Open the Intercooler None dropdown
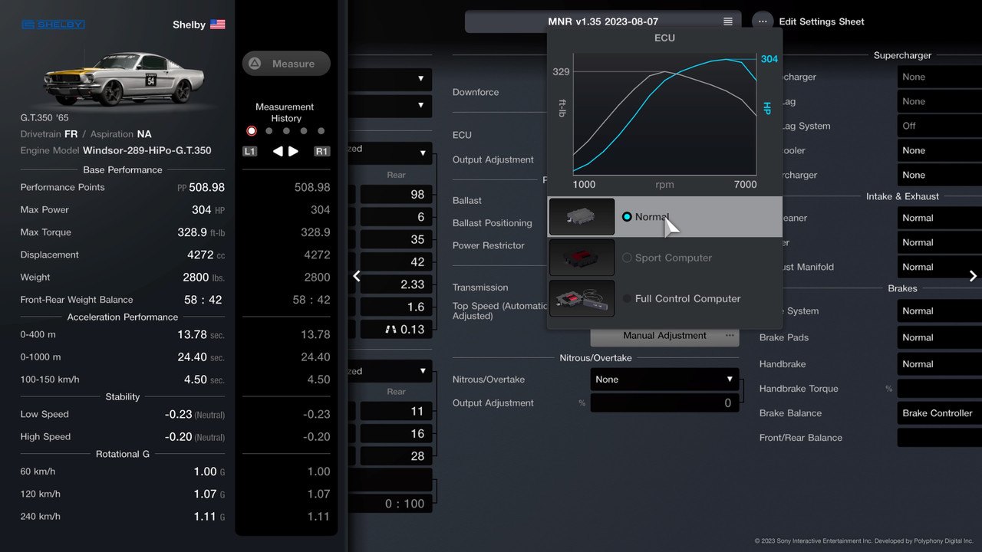982x552 pixels. coord(940,150)
